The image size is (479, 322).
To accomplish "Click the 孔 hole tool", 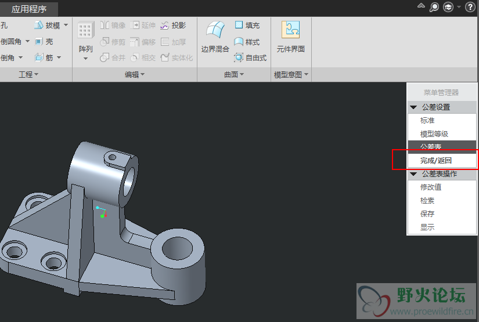I will (x=4, y=25).
